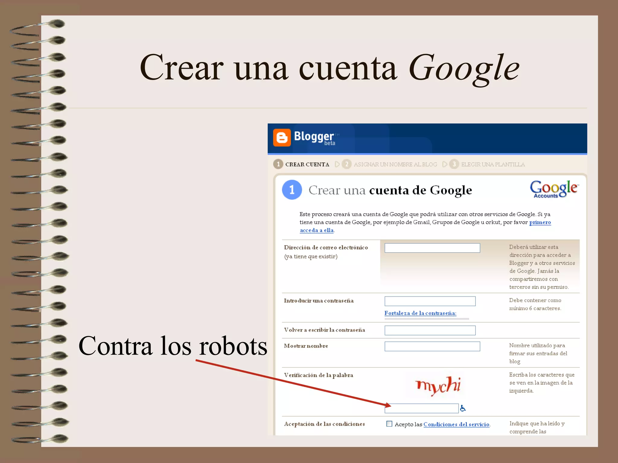Open Condiciones del servicio link

click(456, 424)
